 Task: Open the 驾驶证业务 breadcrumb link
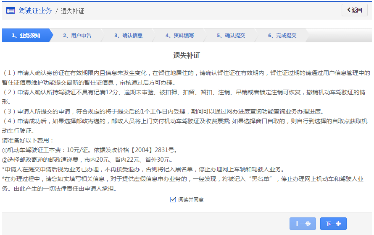click(x=35, y=11)
